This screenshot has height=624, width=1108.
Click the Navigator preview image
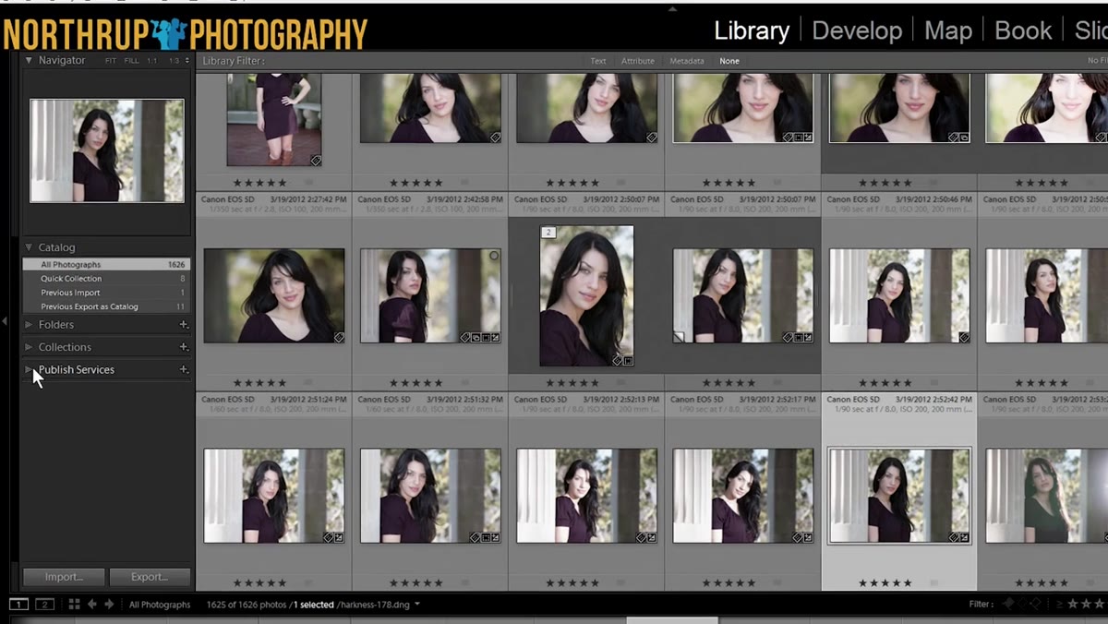point(107,150)
